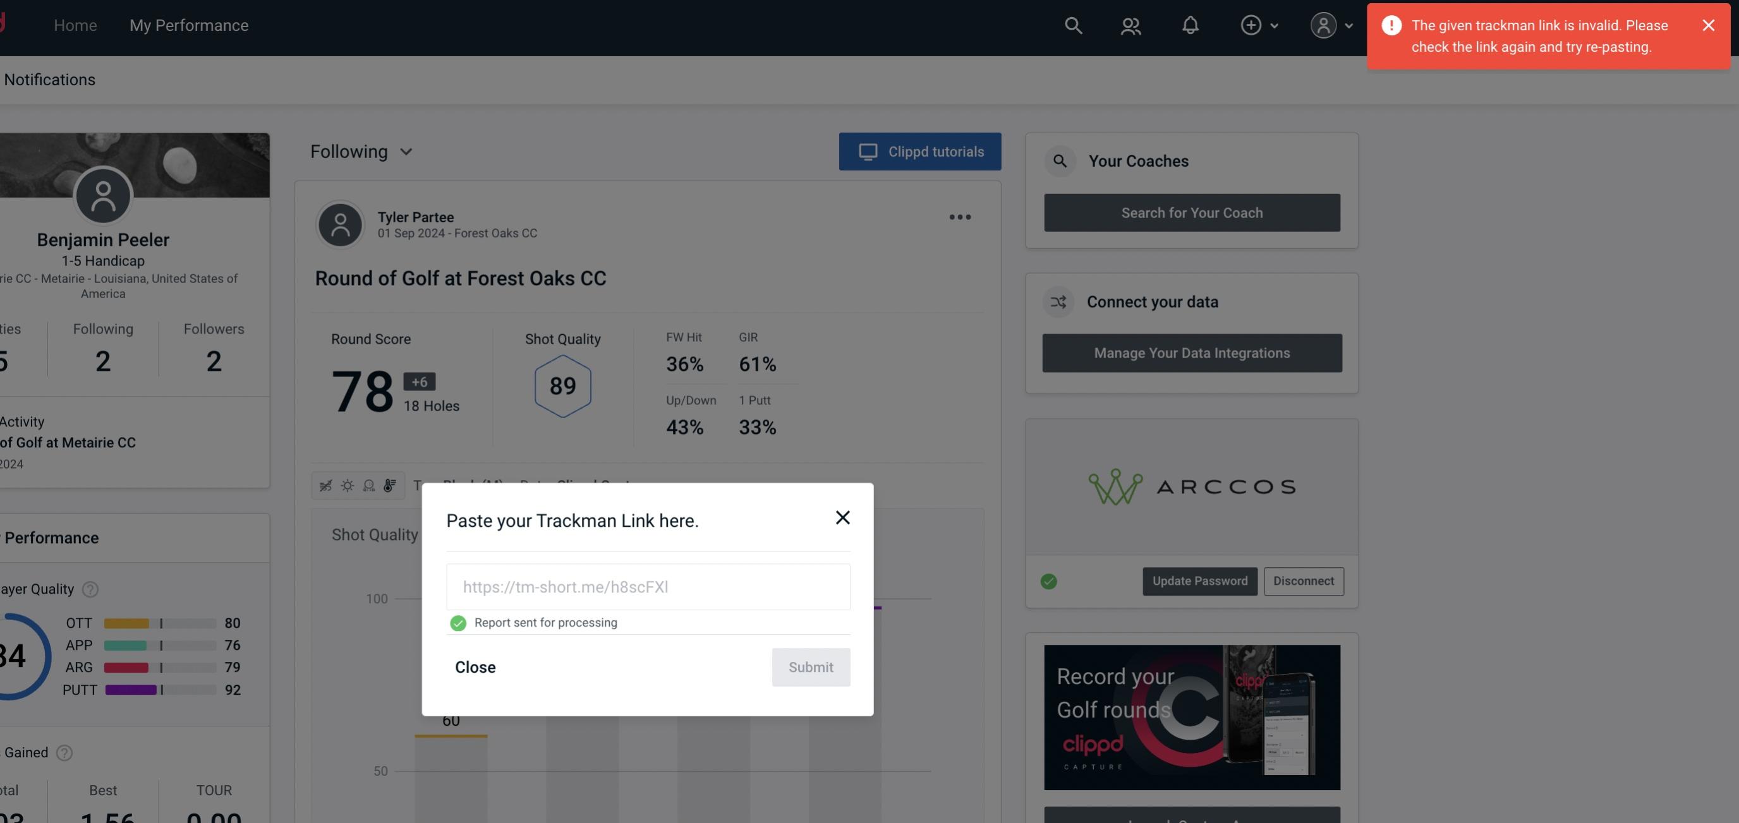This screenshot has width=1739, height=823.
Task: Click the Close button in dialog
Action: (475, 666)
